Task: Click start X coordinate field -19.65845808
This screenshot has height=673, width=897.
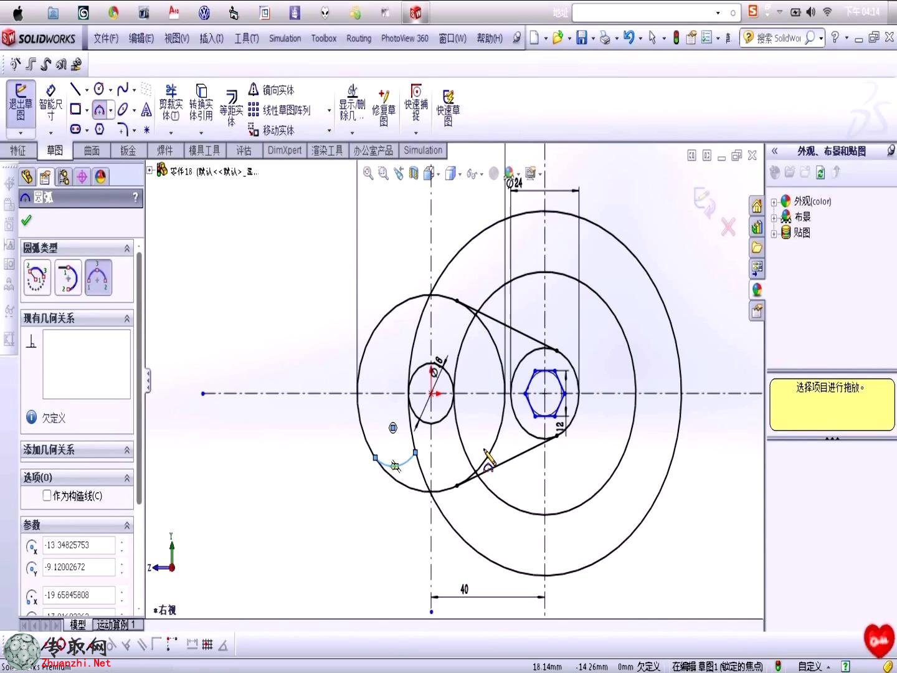Action: (78, 595)
